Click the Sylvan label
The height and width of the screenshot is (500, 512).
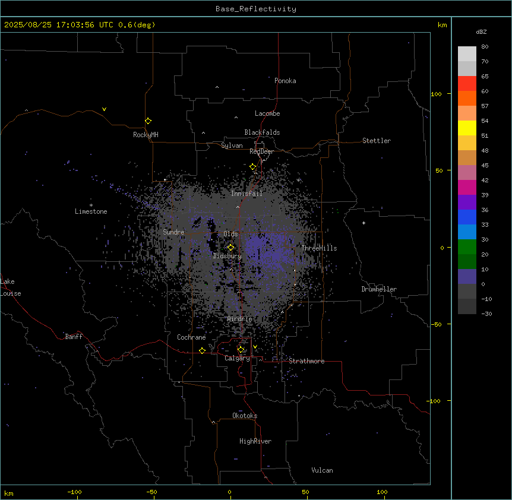pos(232,145)
